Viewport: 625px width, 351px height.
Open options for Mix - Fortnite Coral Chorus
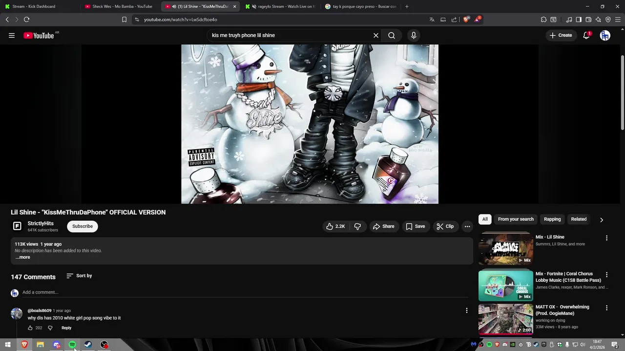click(x=607, y=275)
